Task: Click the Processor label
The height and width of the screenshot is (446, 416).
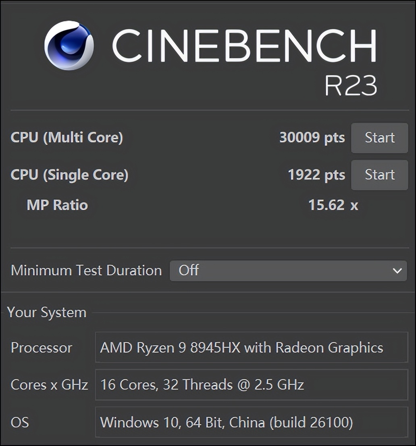Action: (42, 347)
